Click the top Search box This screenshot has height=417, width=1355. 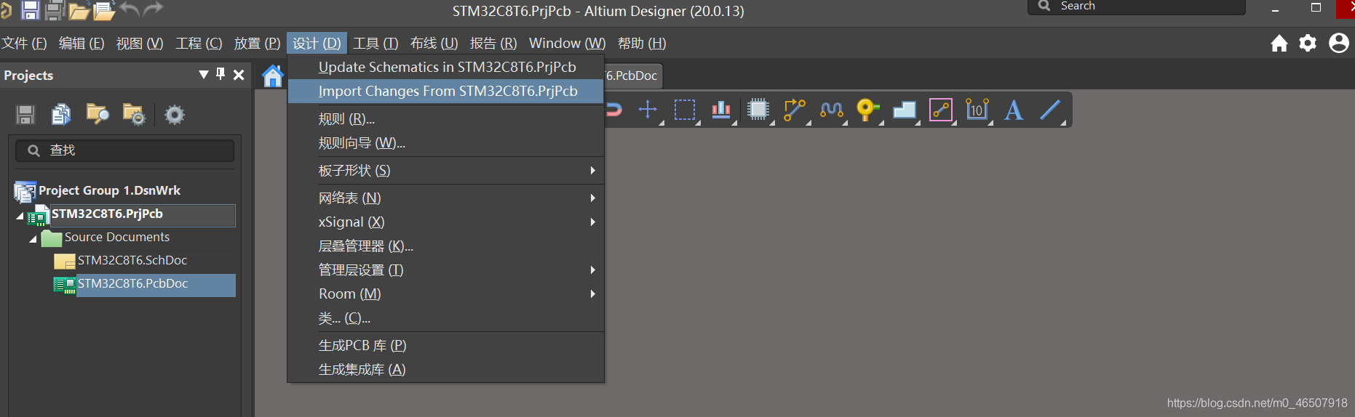(1136, 7)
